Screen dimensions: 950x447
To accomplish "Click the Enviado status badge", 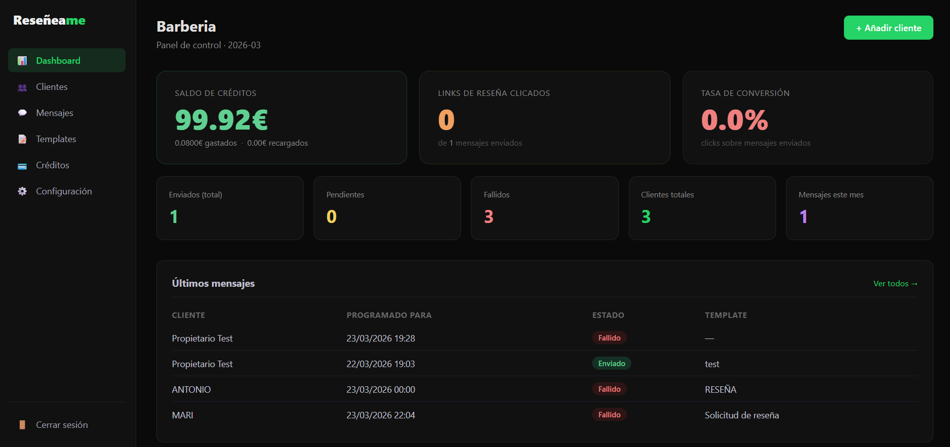I will (x=611, y=364).
